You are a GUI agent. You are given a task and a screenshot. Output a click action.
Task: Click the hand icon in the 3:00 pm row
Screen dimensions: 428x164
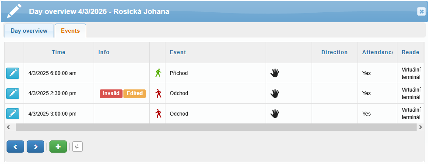(x=275, y=114)
